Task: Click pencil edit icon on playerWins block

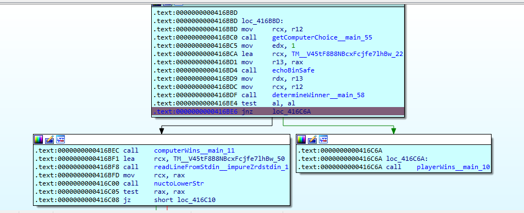Action: pos(312,139)
